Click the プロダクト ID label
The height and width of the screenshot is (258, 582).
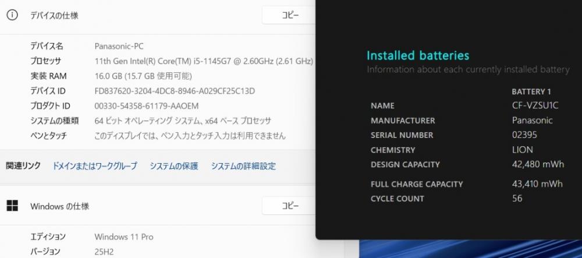pos(50,106)
